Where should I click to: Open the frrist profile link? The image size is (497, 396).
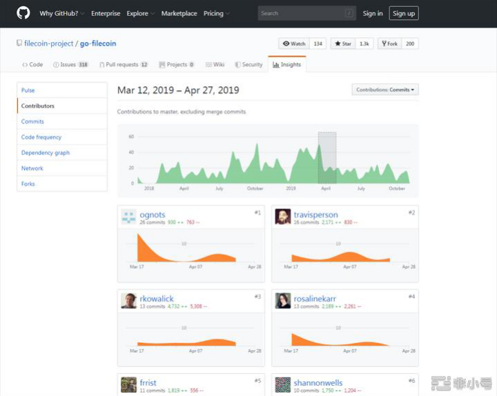point(148,382)
